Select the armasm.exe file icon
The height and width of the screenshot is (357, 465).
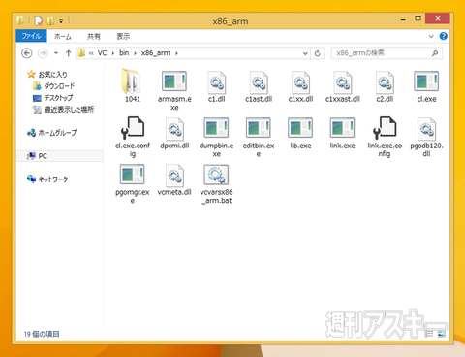[174, 81]
